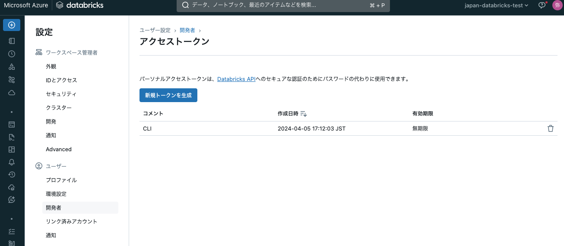Click the 設定 page heading
This screenshot has width=564, height=246.
point(44,32)
